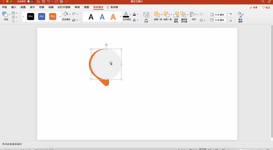
Task: Click the save icon in title bar
Action: 43,2
